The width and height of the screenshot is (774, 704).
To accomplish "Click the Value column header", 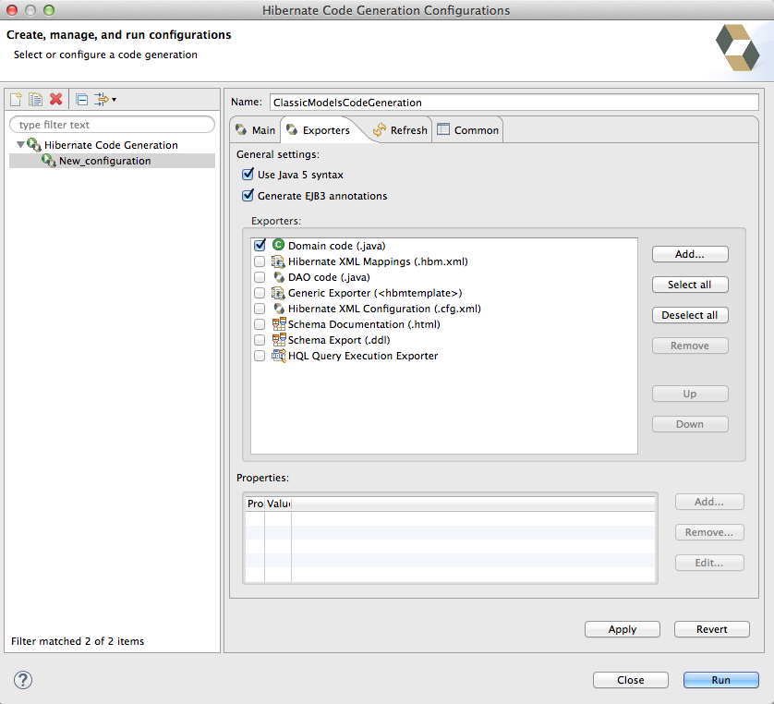I will pyautogui.click(x=278, y=504).
